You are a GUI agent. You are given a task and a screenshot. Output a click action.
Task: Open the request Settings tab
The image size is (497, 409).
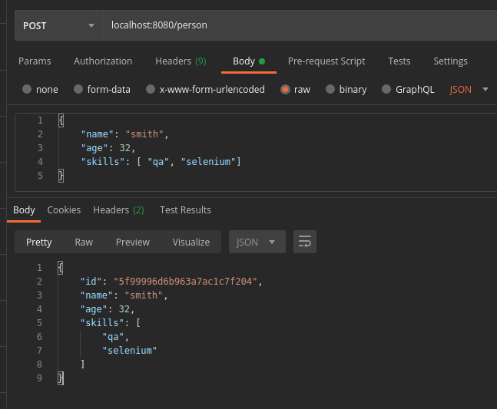pos(450,61)
